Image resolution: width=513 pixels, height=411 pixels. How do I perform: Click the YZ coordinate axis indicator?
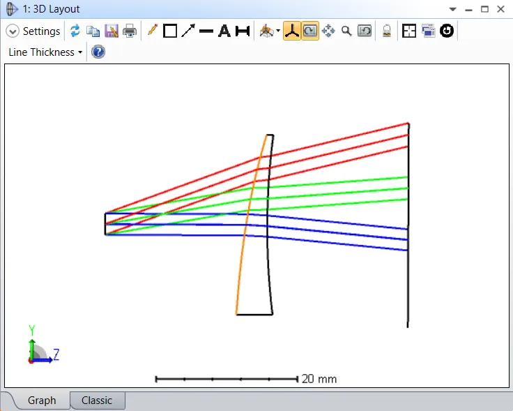point(43,345)
